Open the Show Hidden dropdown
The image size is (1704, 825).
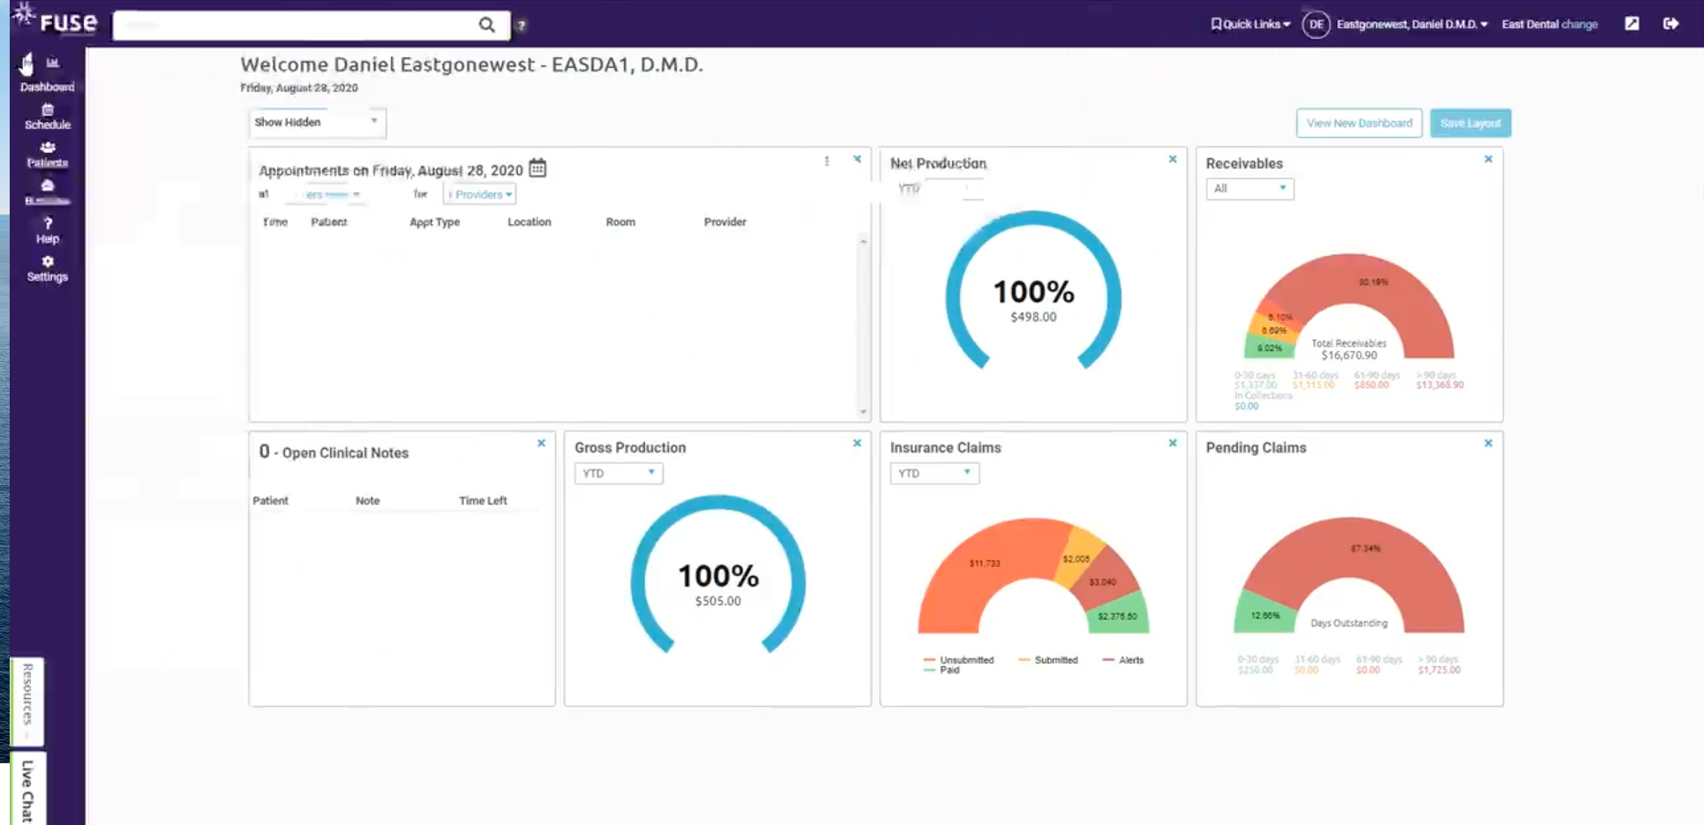click(318, 122)
